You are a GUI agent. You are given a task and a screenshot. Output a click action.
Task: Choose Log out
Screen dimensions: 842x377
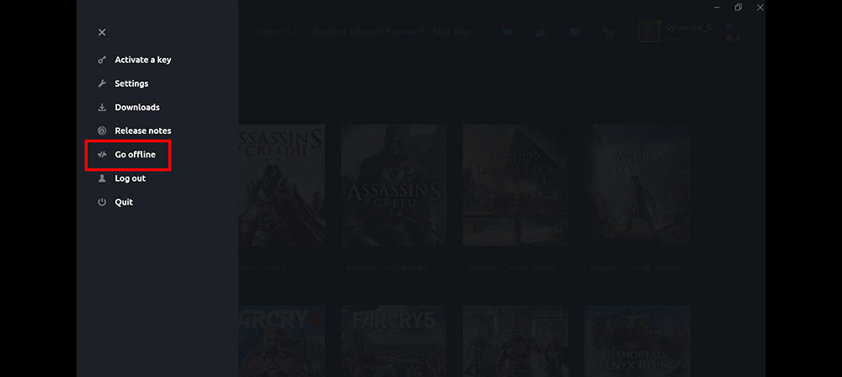[x=121, y=178]
